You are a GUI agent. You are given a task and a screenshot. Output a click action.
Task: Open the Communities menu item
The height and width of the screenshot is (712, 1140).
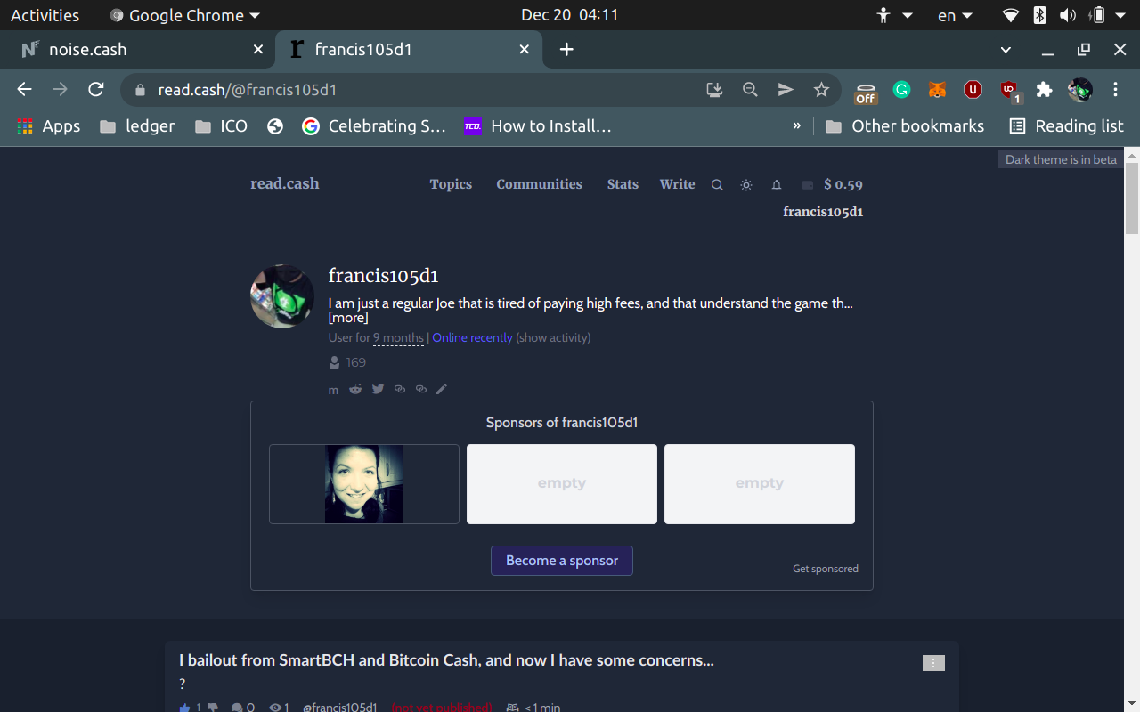[539, 184]
